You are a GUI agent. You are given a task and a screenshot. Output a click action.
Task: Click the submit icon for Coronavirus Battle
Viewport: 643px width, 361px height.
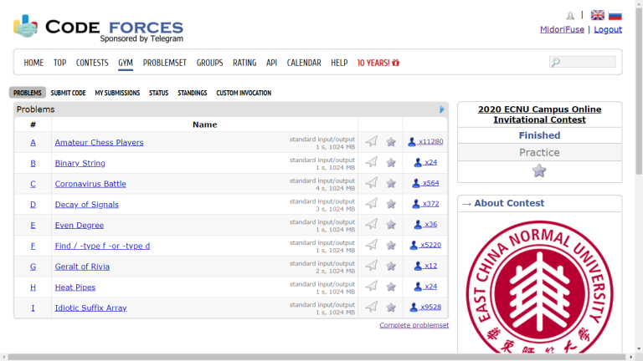click(372, 183)
